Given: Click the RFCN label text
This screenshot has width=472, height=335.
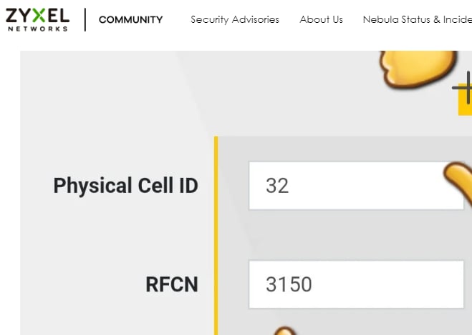Looking at the screenshot, I should coord(172,284).
